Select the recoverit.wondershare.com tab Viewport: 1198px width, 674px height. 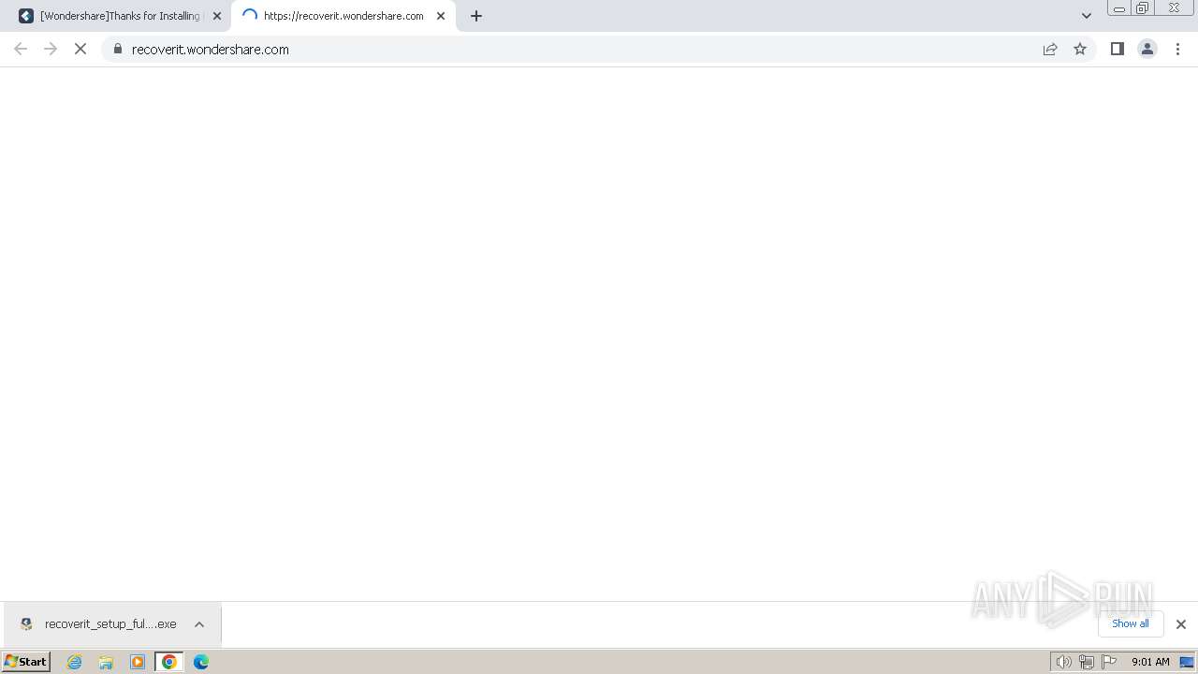[343, 16]
